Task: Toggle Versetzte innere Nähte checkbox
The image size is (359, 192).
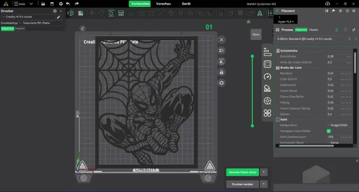Action: click(x=329, y=131)
